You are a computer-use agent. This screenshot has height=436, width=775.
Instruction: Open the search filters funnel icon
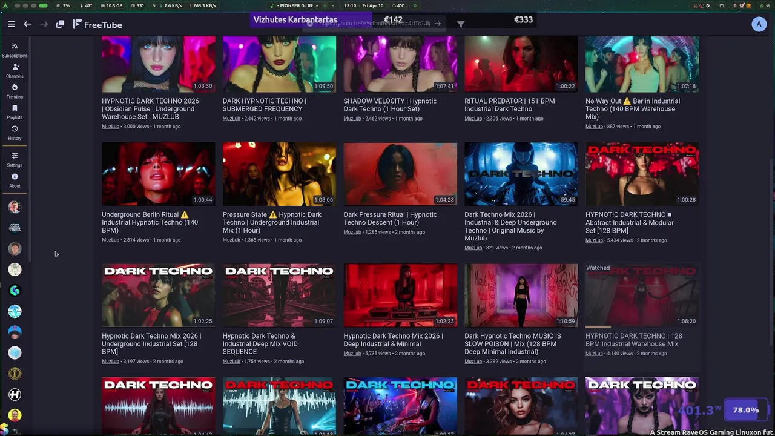pos(461,24)
